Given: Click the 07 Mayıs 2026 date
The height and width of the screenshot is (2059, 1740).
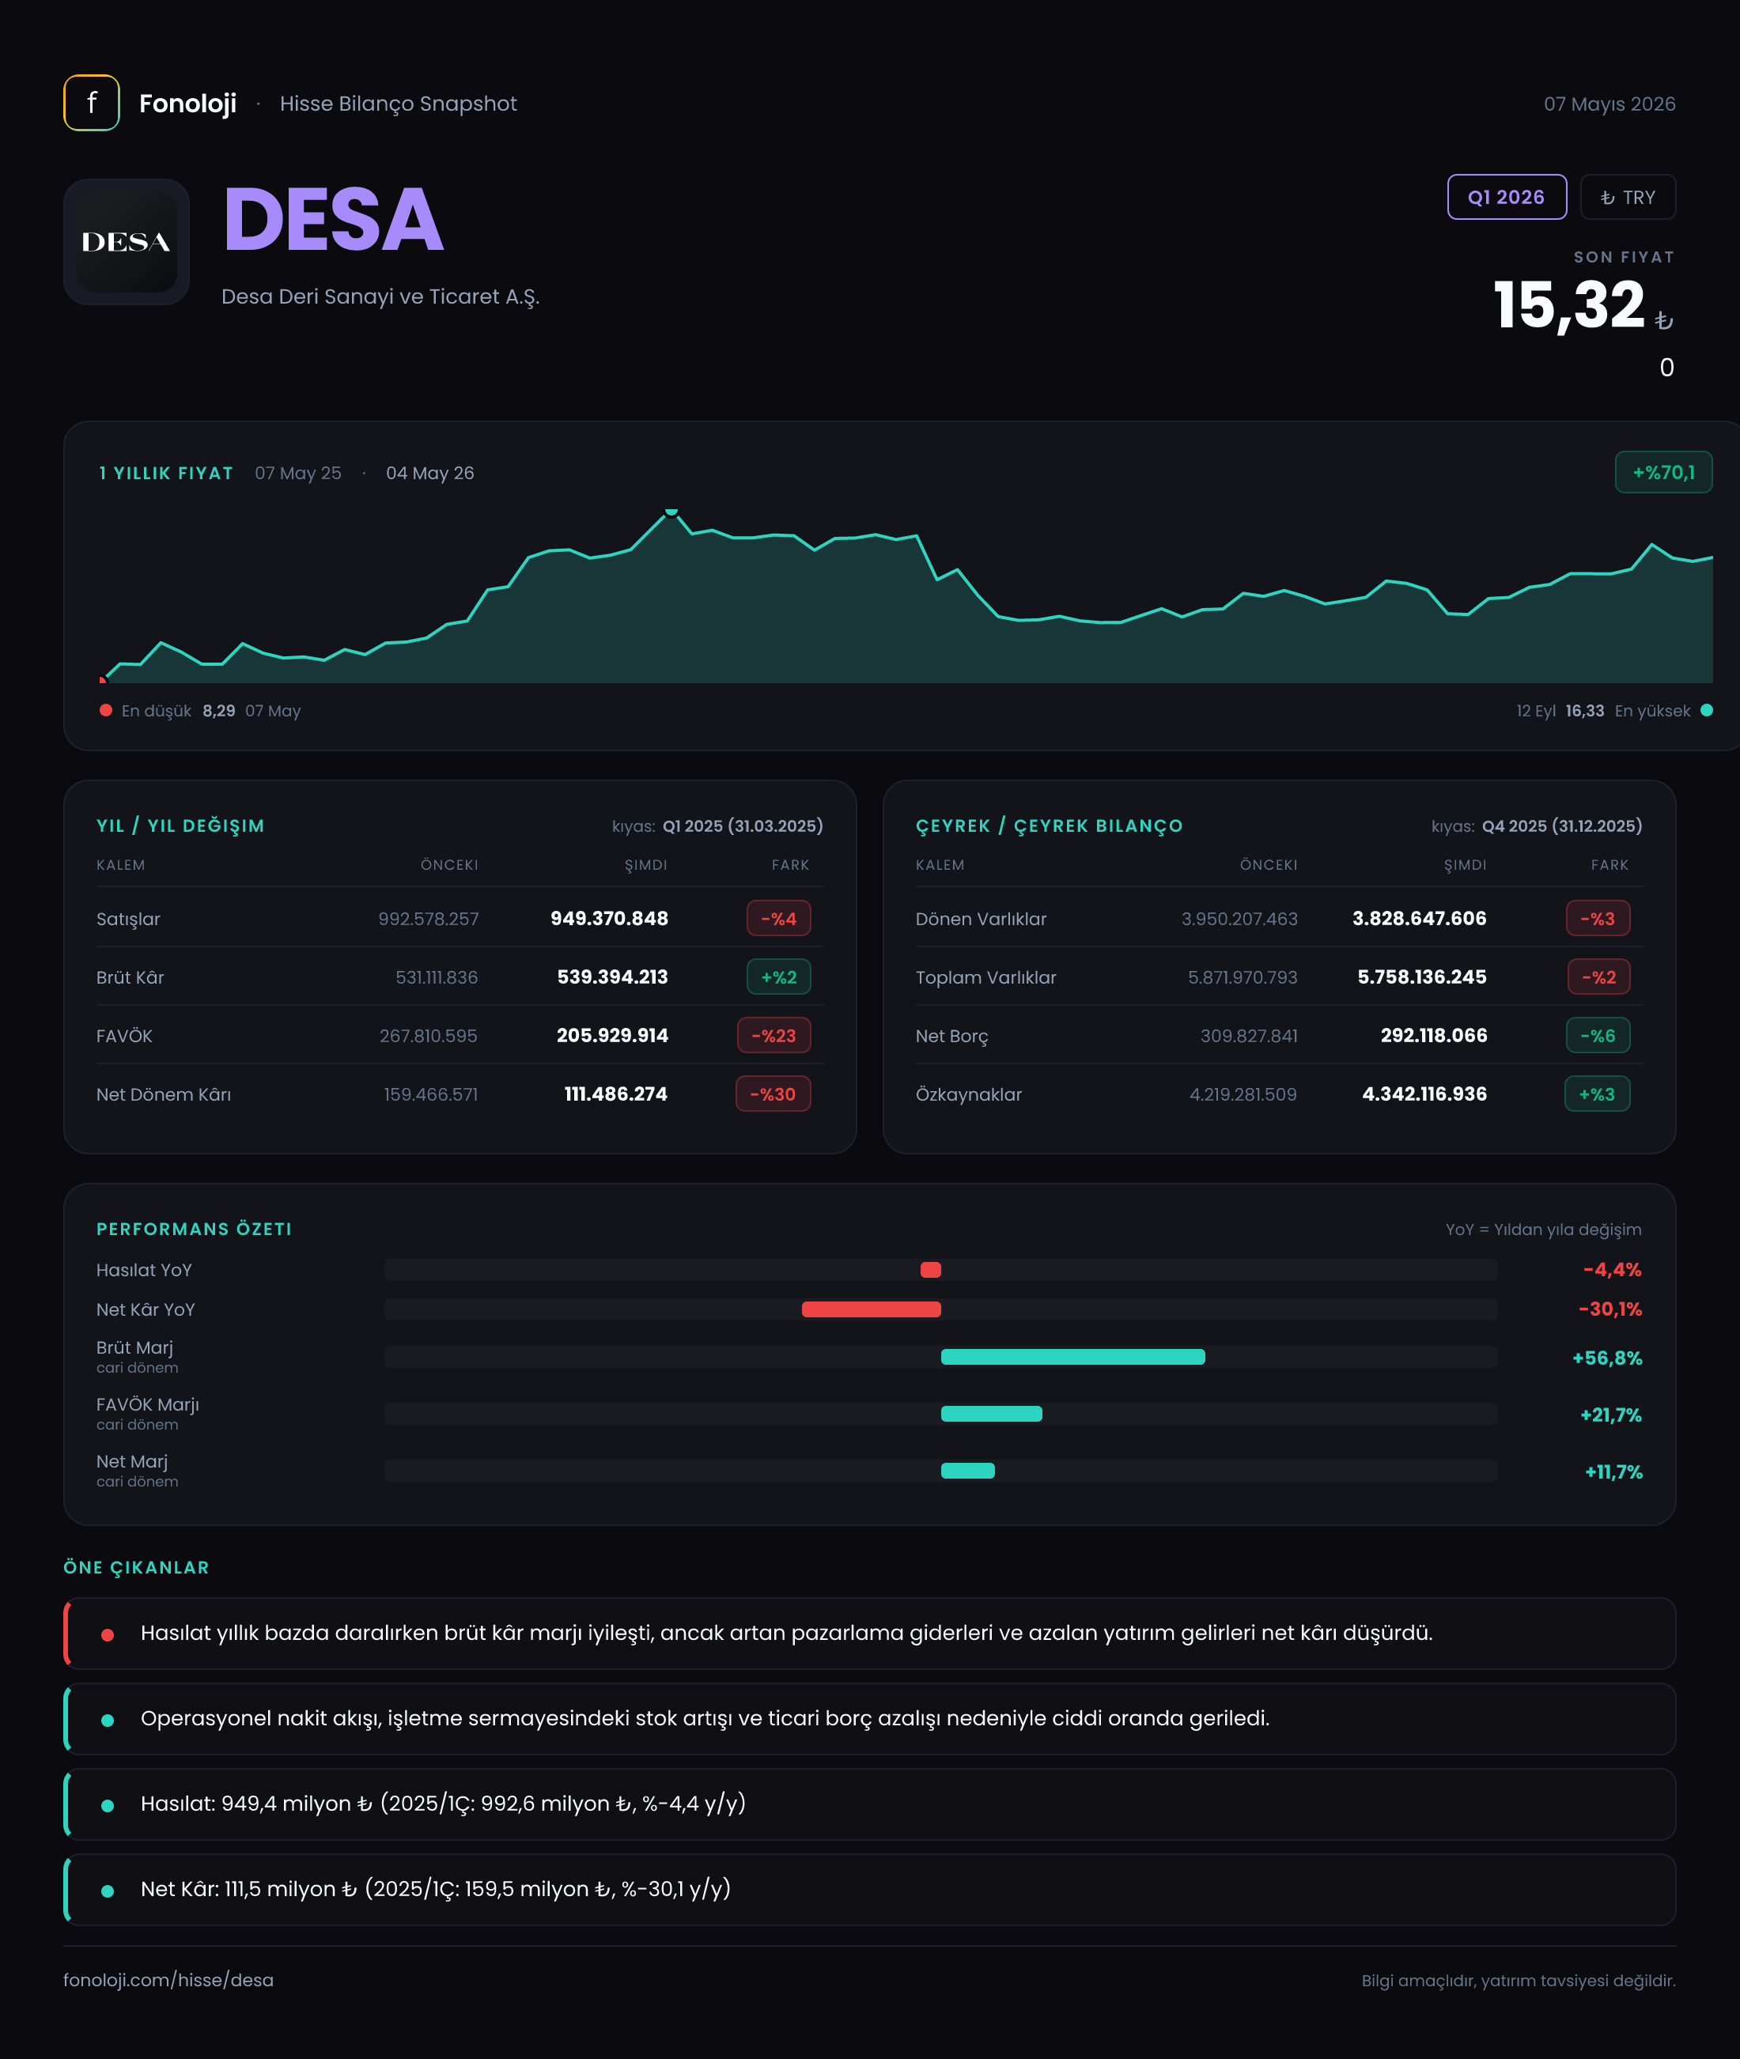Looking at the screenshot, I should point(1609,104).
